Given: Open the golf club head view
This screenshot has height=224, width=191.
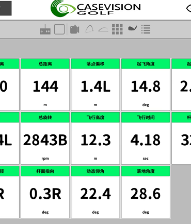Looking at the screenshot, I should [132, 28].
